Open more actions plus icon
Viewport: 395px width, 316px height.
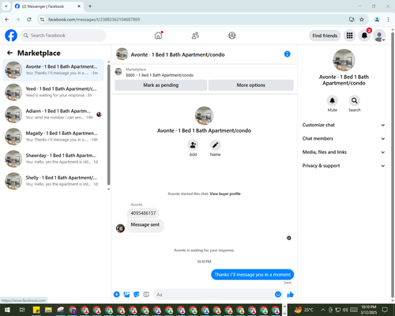tap(117, 295)
